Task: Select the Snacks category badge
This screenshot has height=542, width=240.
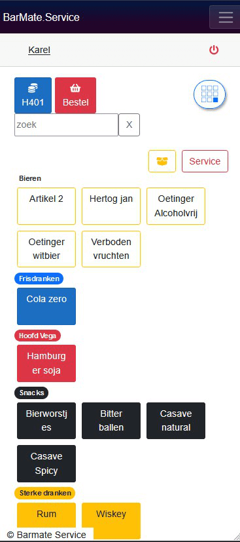Action: 32,393
